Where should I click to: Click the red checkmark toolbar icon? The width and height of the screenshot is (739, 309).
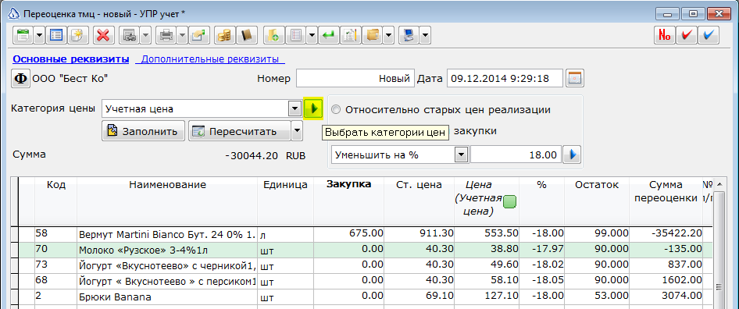686,35
